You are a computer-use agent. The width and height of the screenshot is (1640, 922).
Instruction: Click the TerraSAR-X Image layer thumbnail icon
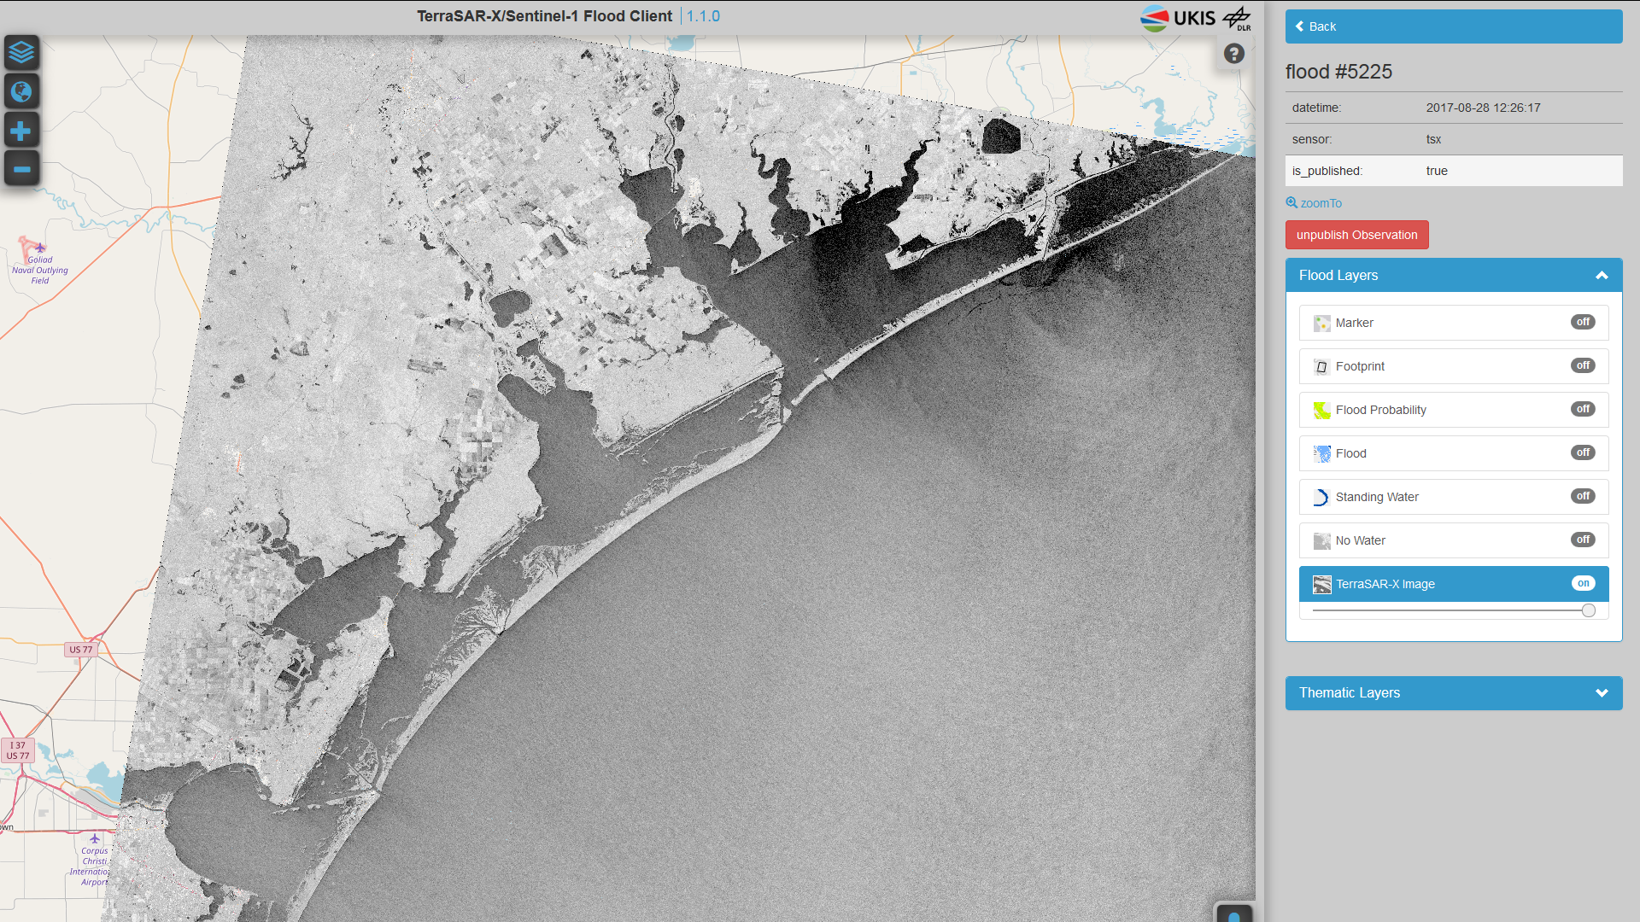pos(1321,585)
